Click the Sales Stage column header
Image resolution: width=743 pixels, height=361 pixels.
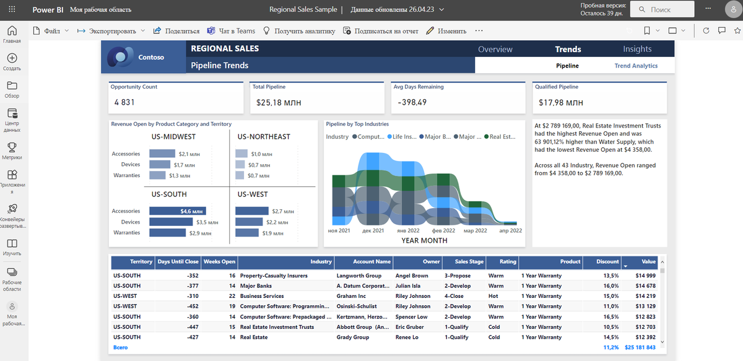pos(464,262)
